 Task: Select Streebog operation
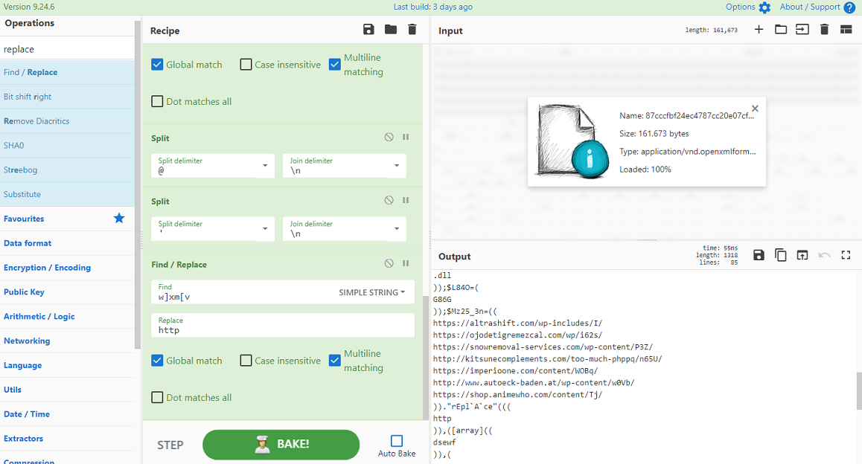(67, 170)
